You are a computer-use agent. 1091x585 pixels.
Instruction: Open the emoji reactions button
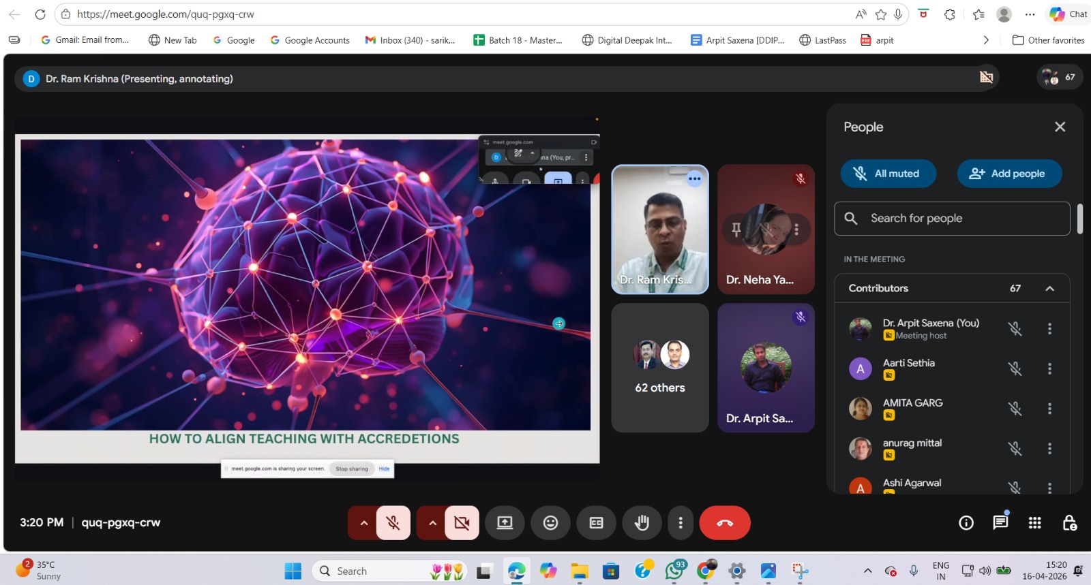550,523
